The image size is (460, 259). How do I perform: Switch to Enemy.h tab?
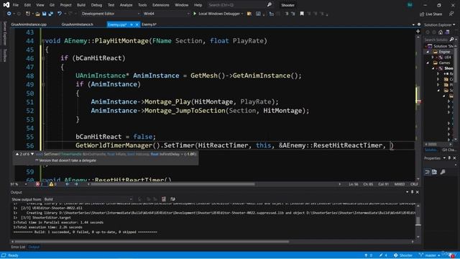[149, 24]
